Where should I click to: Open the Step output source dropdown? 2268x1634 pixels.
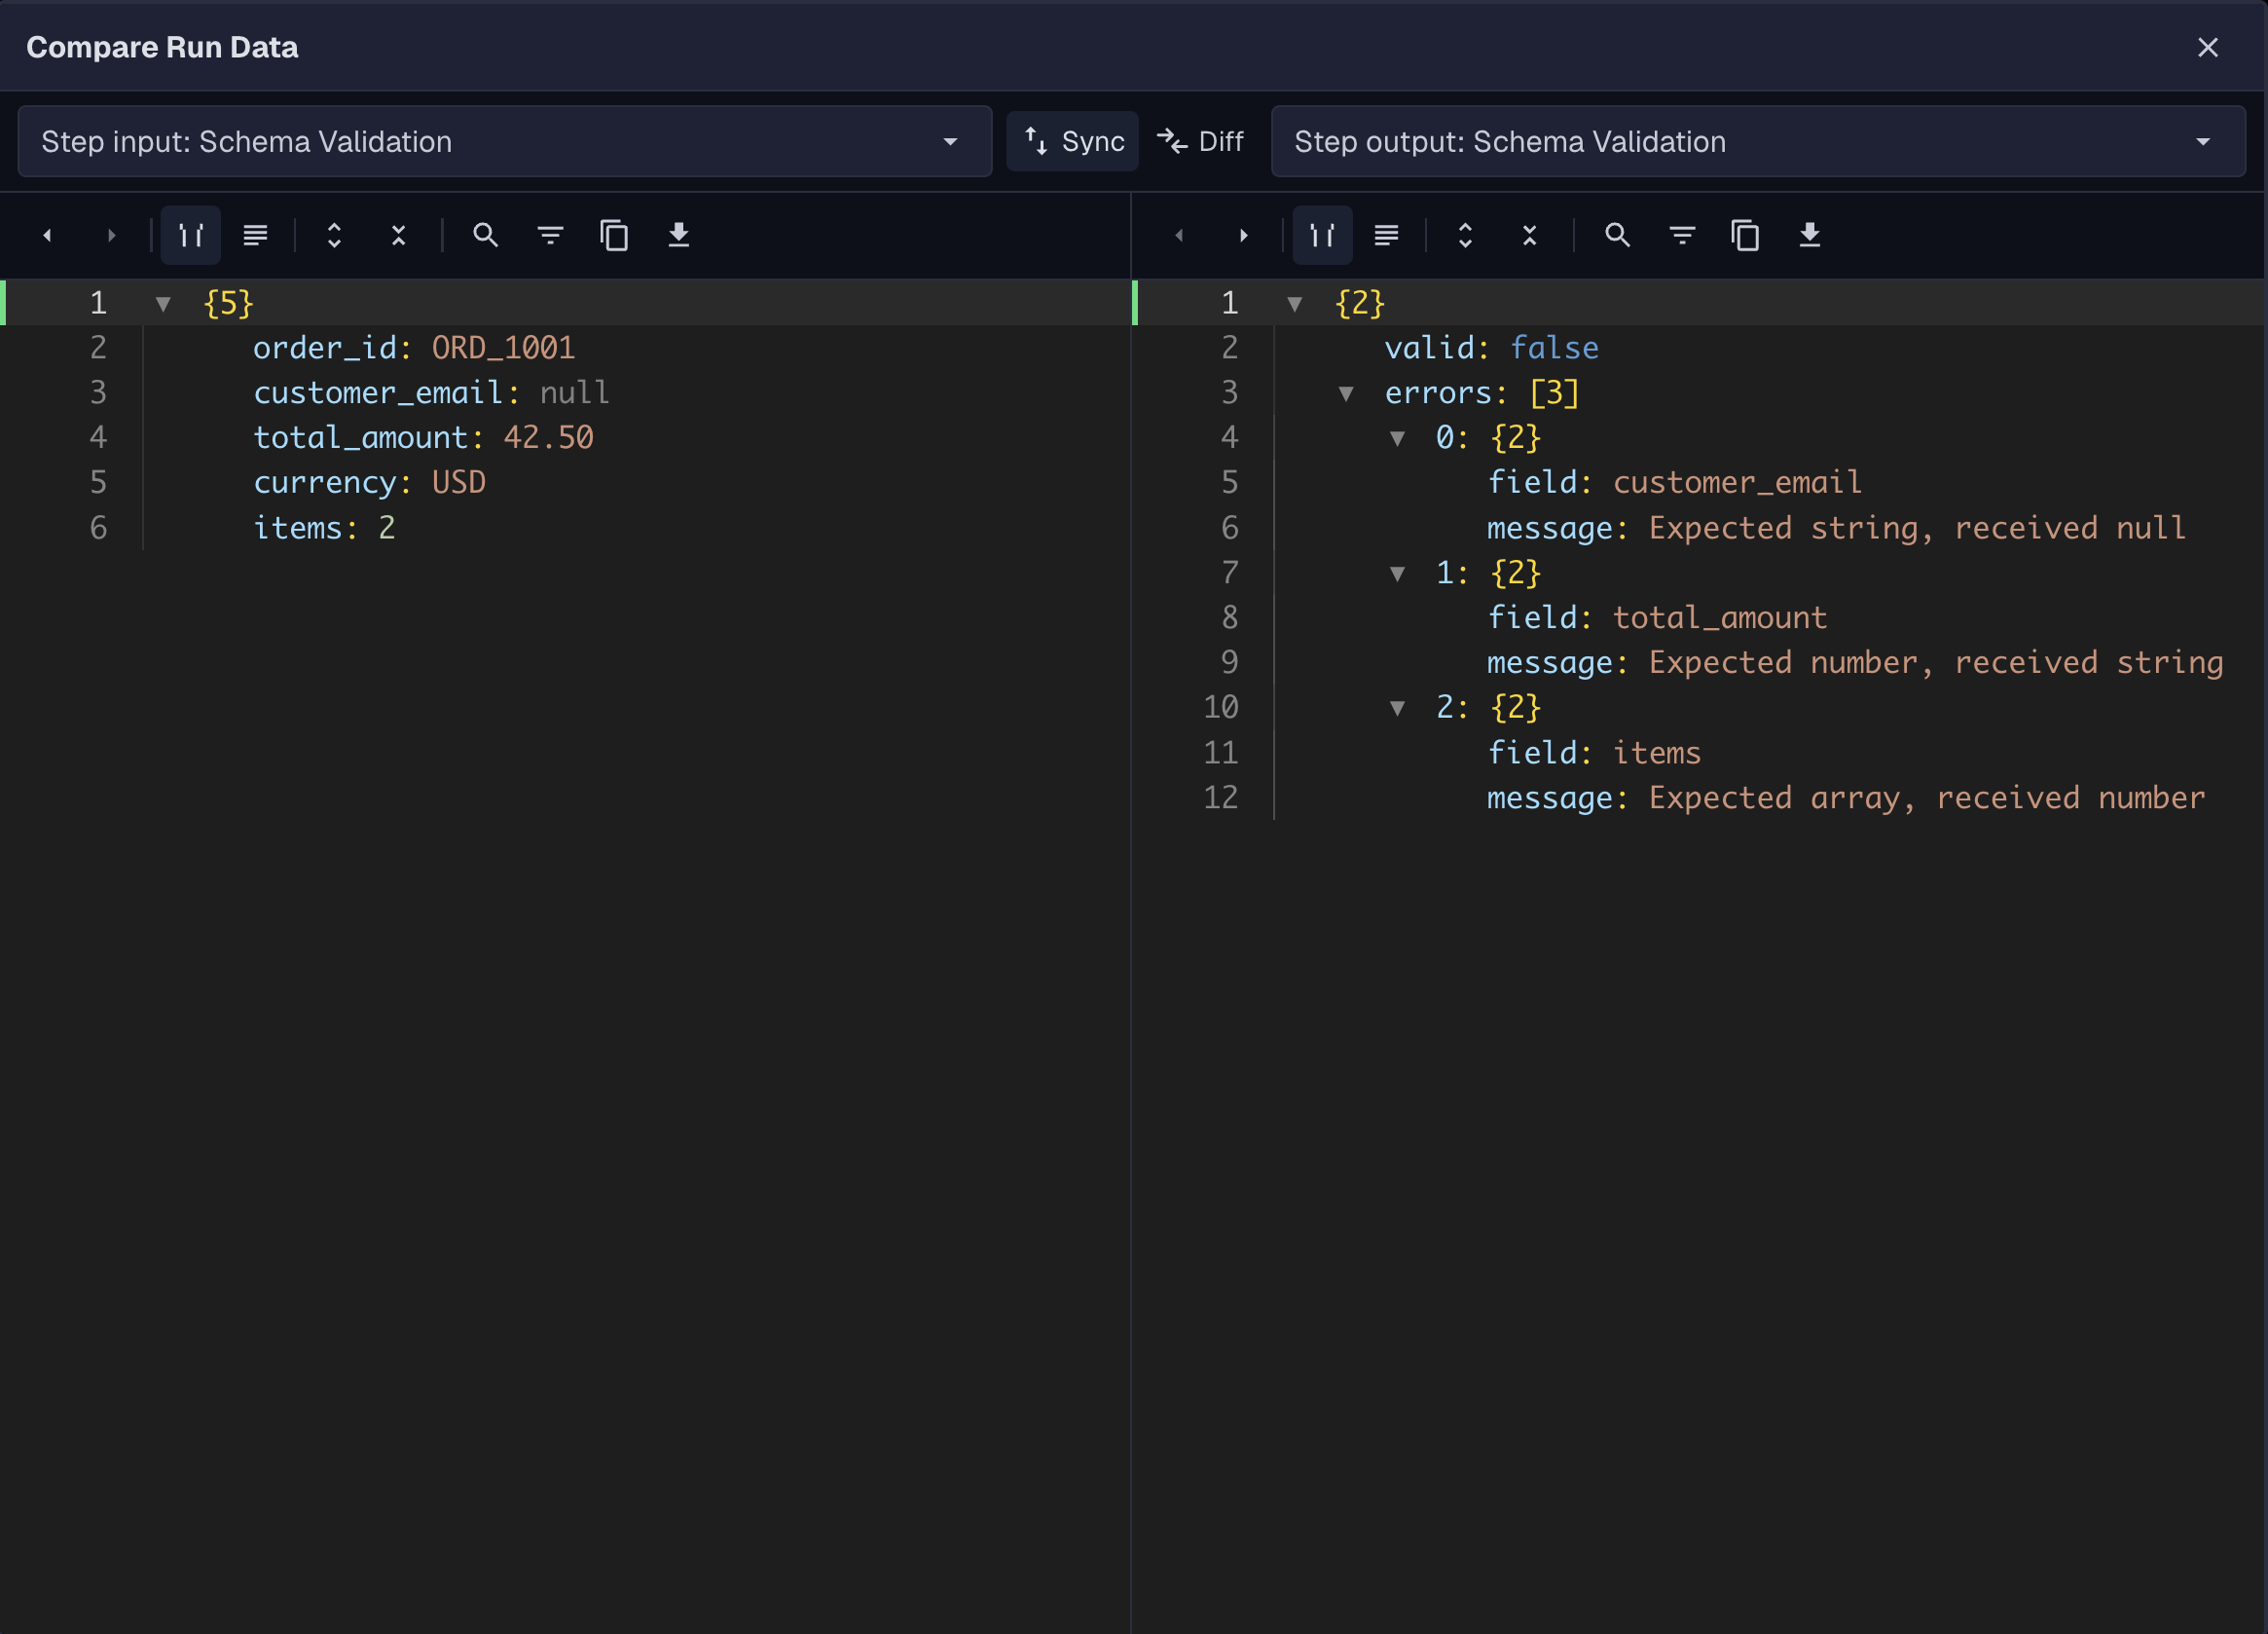2204,141
